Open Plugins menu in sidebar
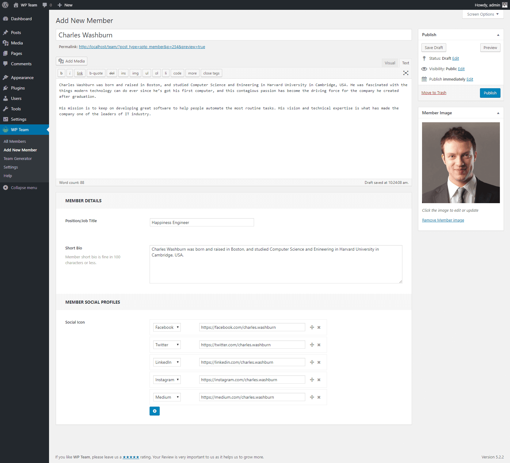The width and height of the screenshot is (510, 463). coord(25,88)
